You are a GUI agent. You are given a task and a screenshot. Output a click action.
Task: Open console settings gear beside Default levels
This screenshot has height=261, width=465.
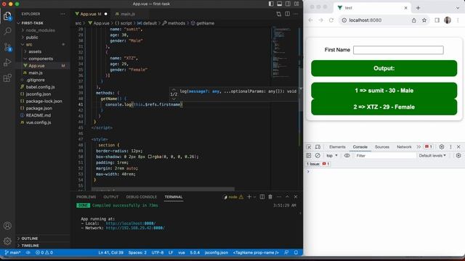[458, 156]
